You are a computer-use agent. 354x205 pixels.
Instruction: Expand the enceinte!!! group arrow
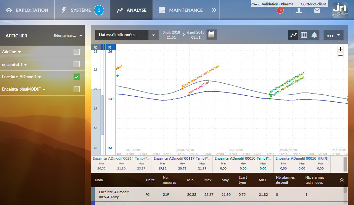click(x=25, y=65)
